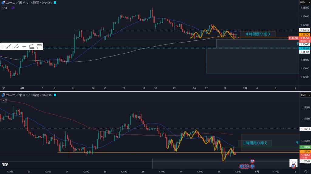311x174 pixels.
Task: Choose the horizontal ray drawing tool
Action: pos(24,47)
